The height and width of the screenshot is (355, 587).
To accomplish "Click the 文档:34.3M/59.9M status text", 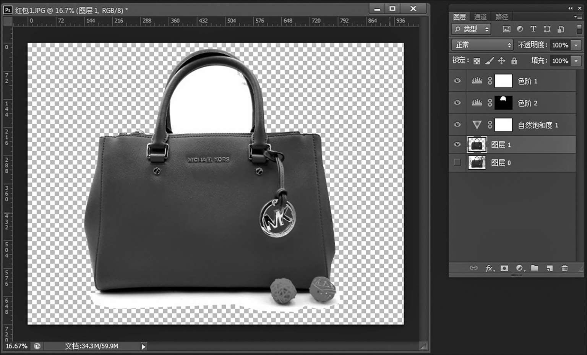I will click(91, 346).
